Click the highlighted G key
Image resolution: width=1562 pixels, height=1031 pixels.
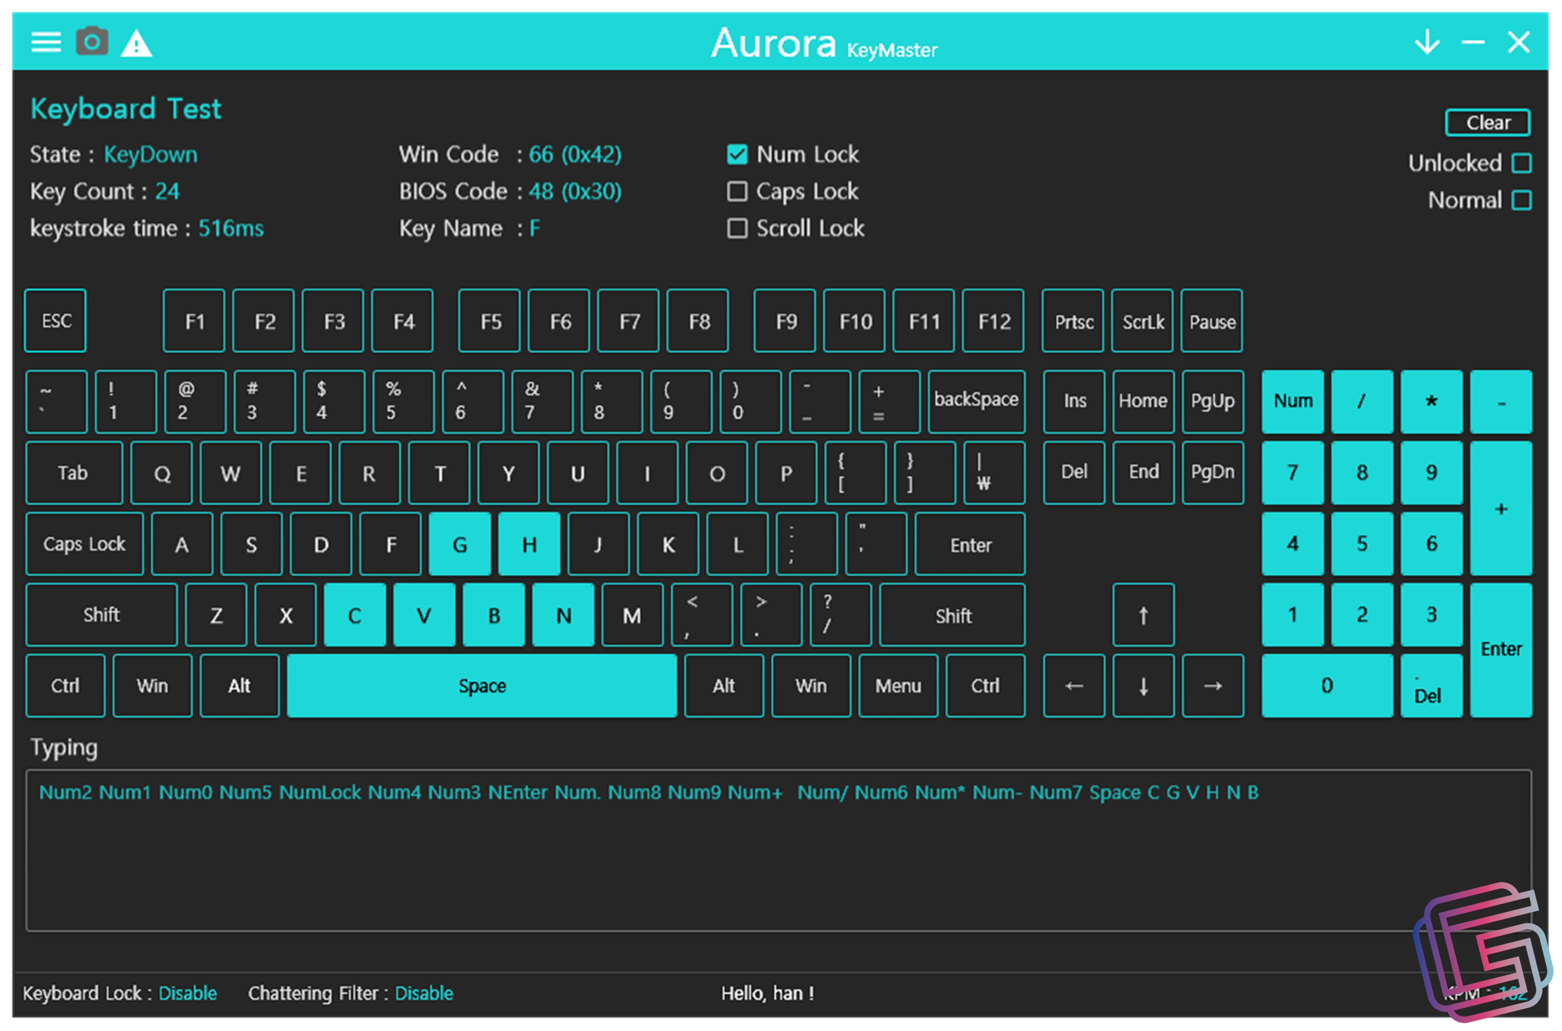(459, 544)
